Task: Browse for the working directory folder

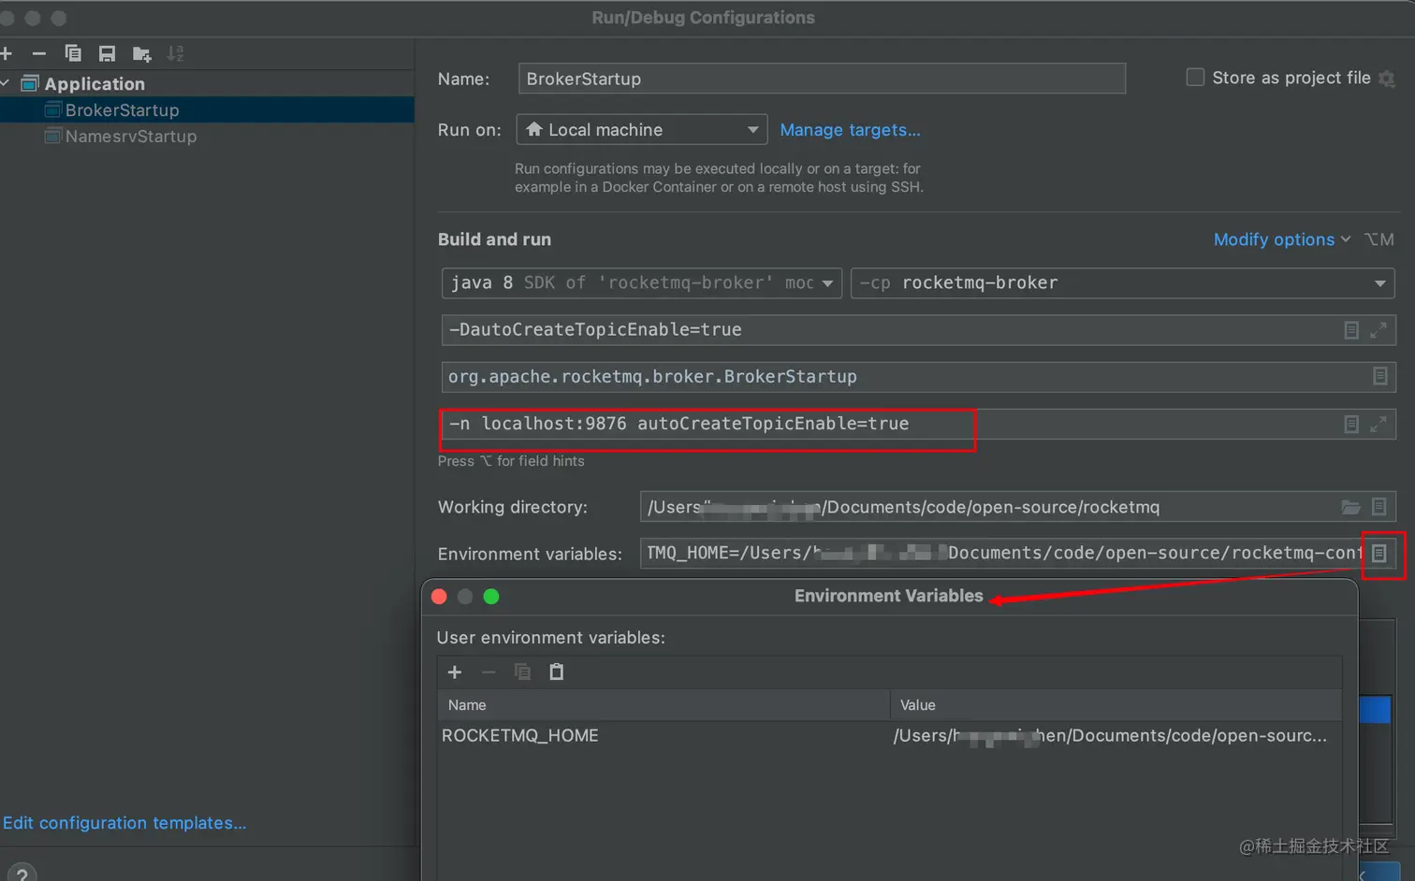Action: coord(1350,507)
